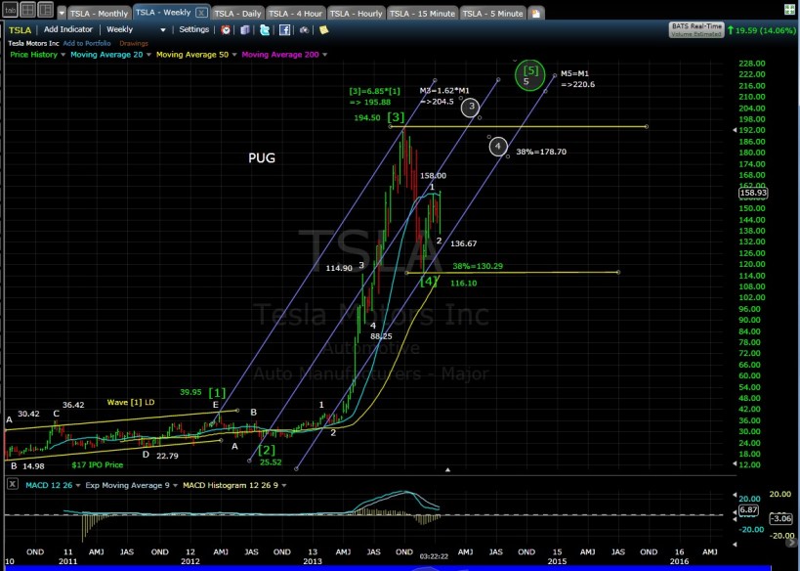Click the -3.06 histogram value marker
The width and height of the screenshot is (800, 571).
(781, 518)
